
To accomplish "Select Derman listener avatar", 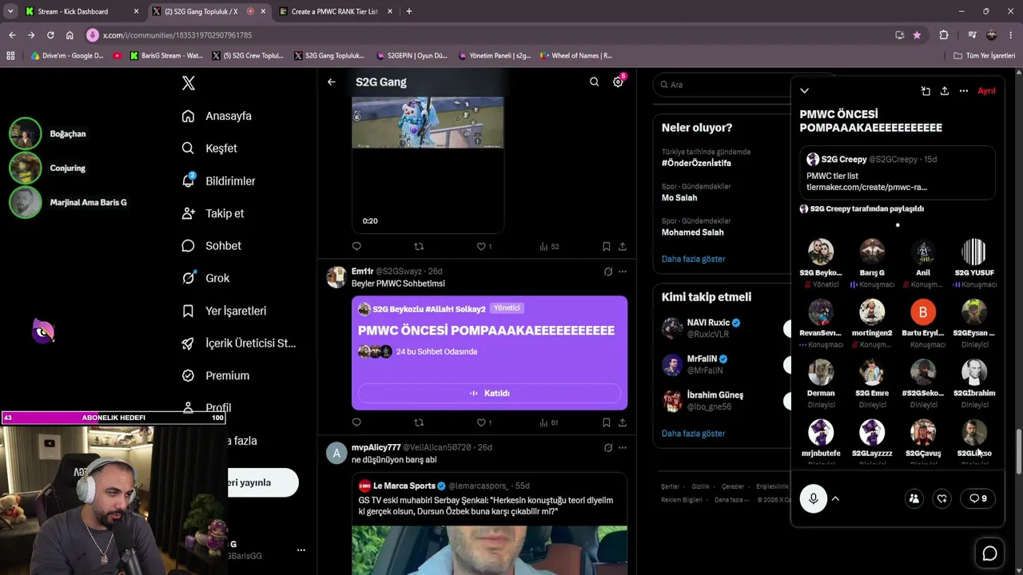I will (x=821, y=373).
